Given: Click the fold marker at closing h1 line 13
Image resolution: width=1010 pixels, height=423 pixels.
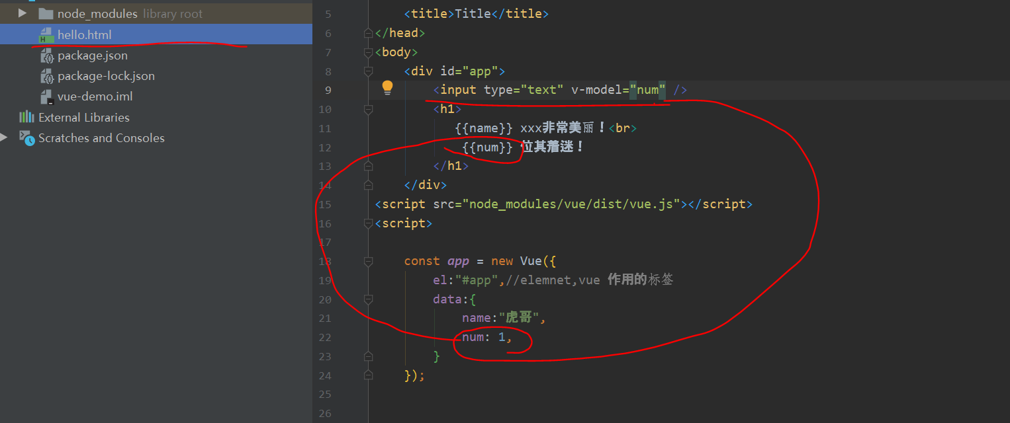Looking at the screenshot, I should (x=369, y=166).
